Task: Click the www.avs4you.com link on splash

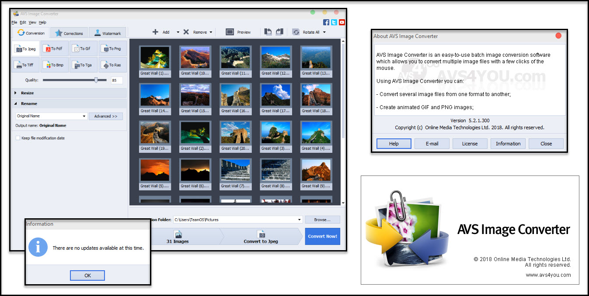Action: tap(548, 275)
